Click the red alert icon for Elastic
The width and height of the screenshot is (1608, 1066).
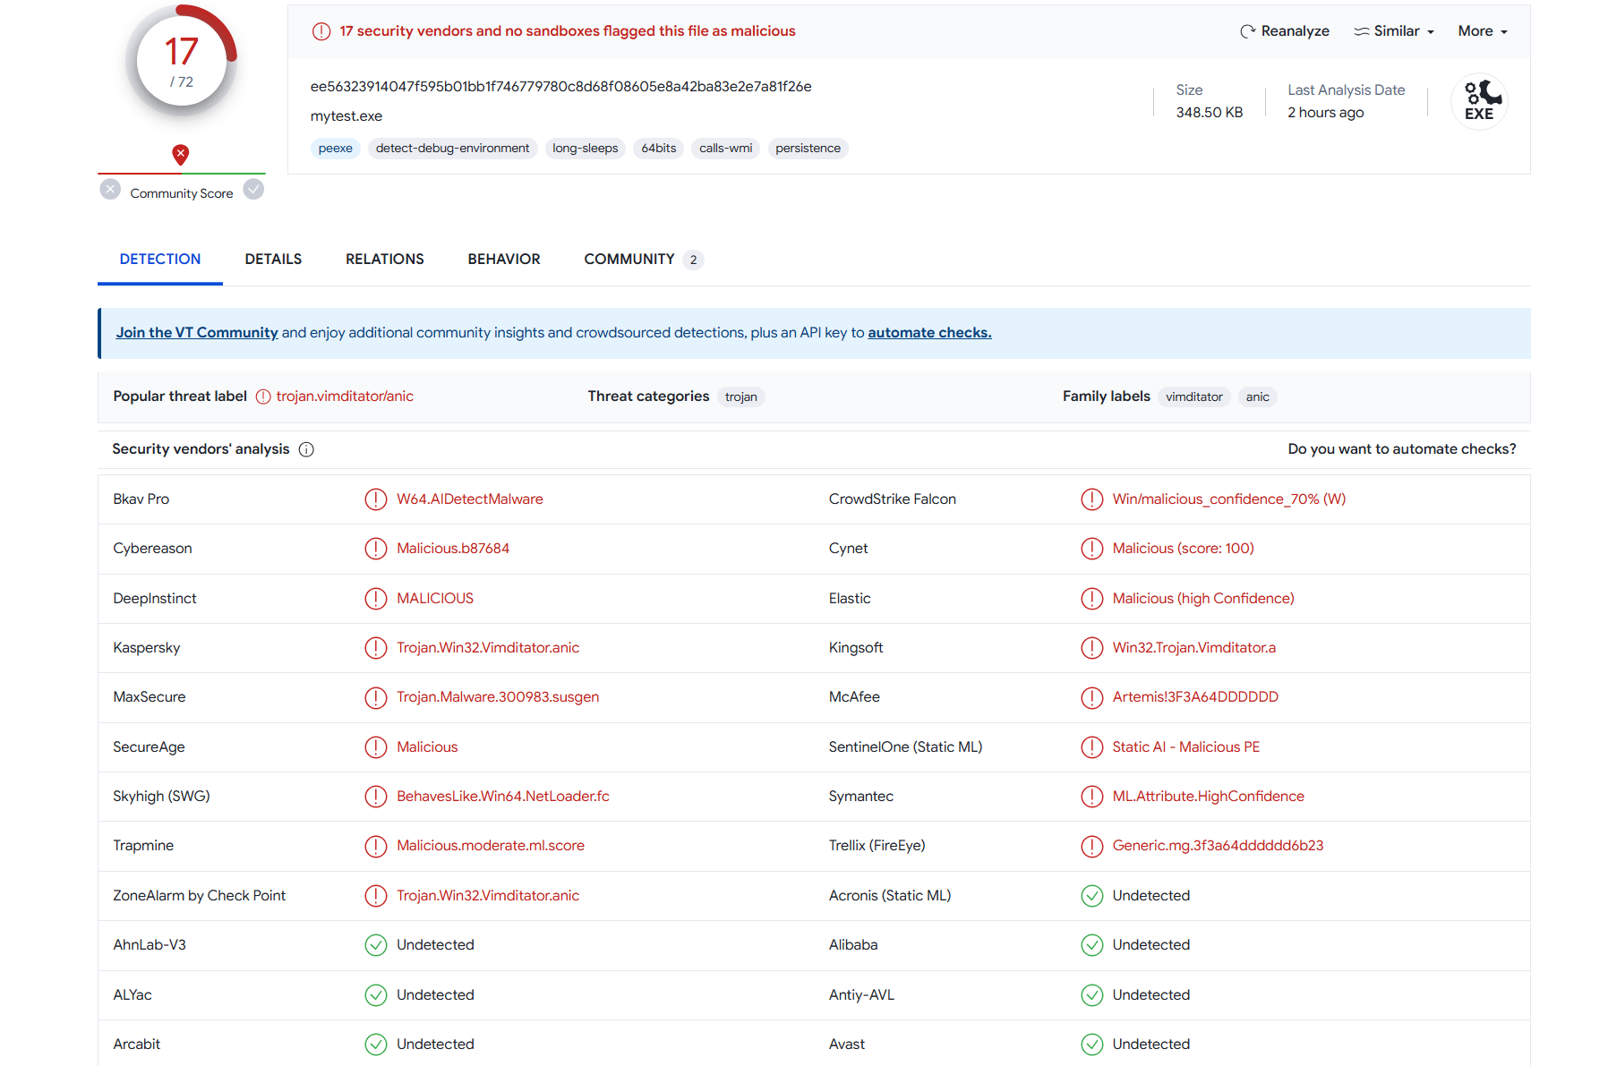pyautogui.click(x=1092, y=599)
